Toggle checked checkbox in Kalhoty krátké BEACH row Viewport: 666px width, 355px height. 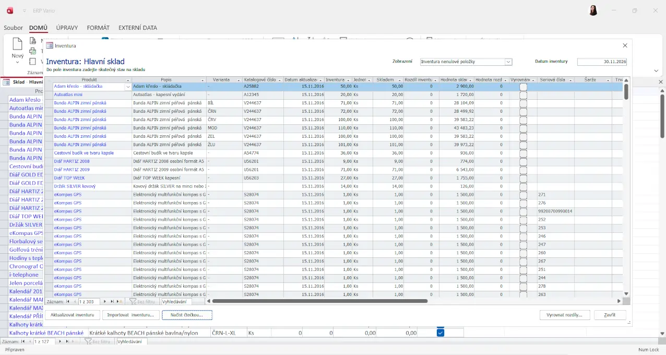point(440,333)
